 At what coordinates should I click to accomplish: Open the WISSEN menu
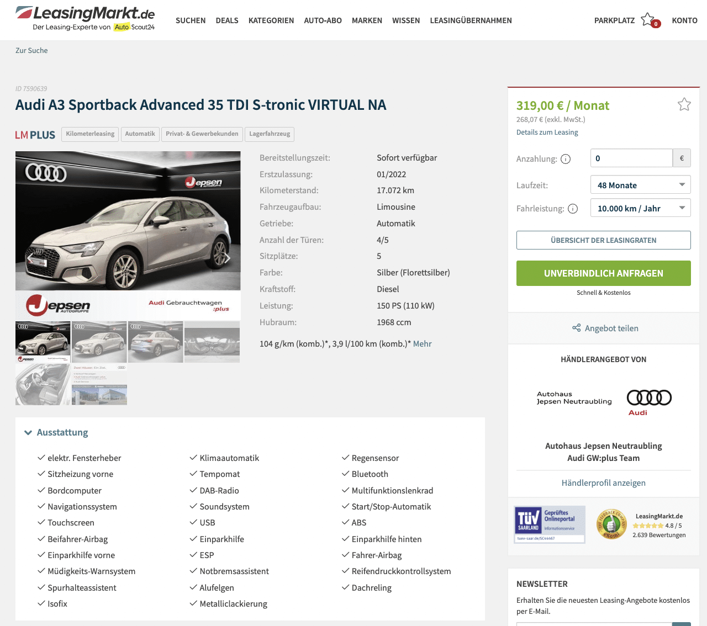point(406,20)
